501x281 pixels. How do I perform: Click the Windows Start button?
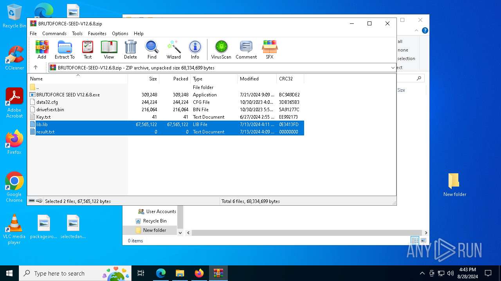click(x=9, y=273)
